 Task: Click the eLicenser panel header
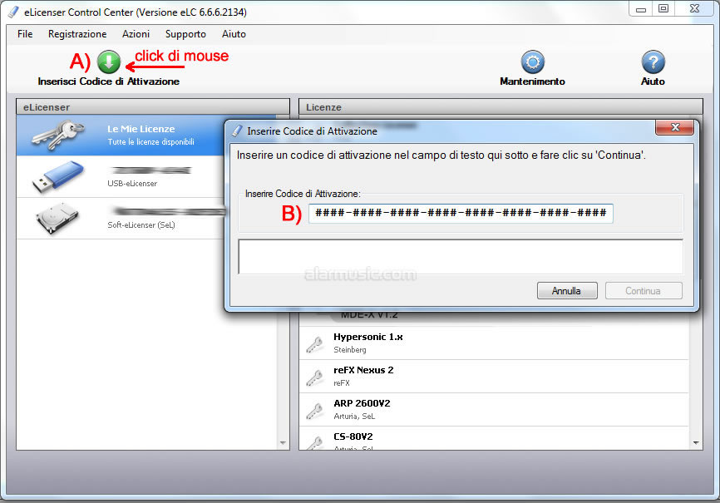tap(153, 107)
